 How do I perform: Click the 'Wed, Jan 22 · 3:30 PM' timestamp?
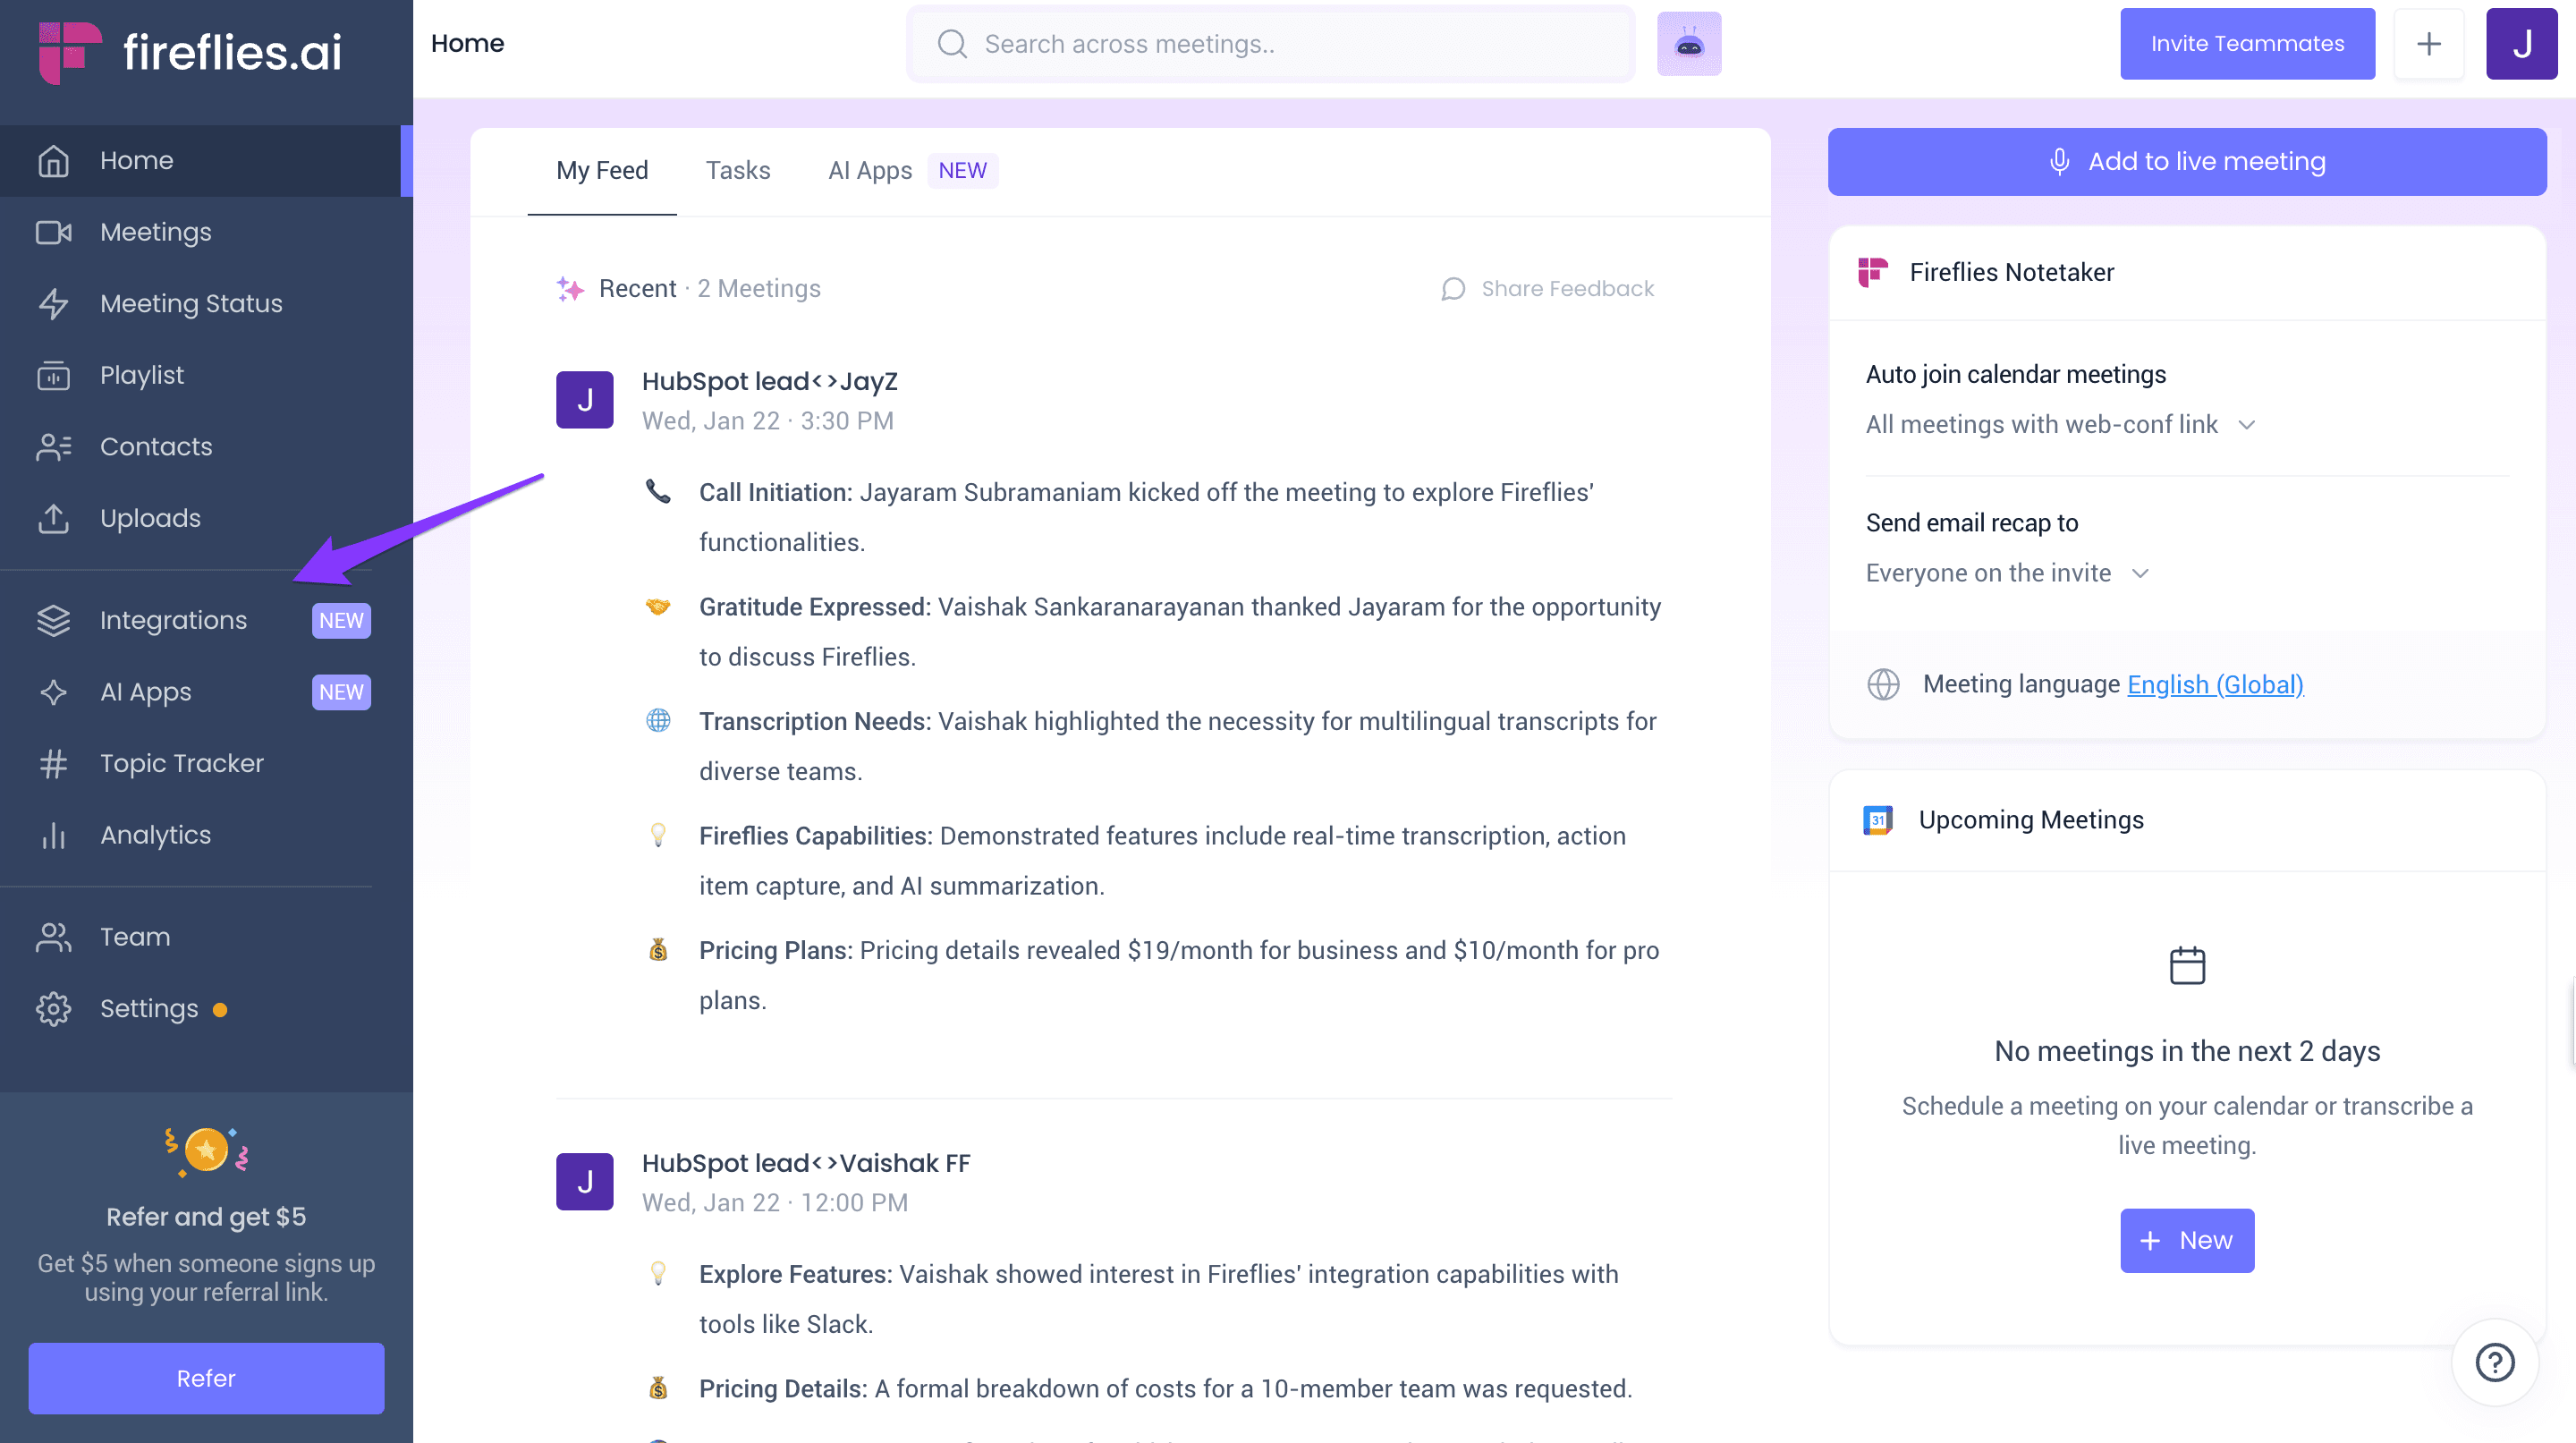click(768, 421)
